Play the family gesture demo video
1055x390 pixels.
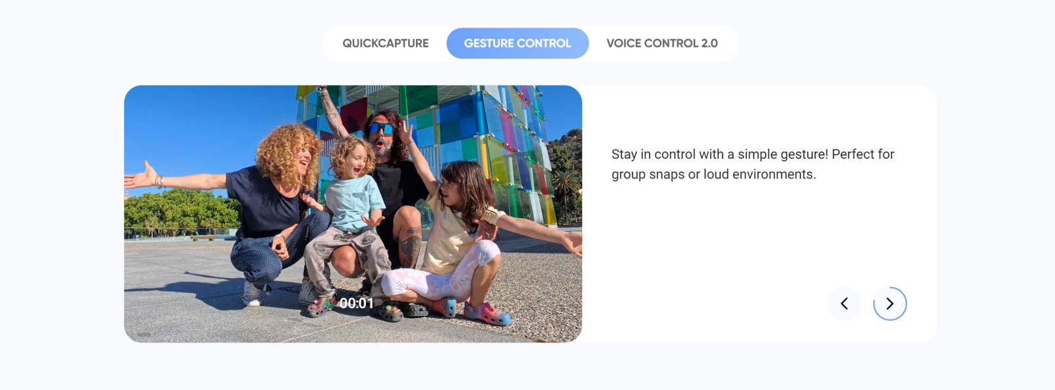point(353,213)
